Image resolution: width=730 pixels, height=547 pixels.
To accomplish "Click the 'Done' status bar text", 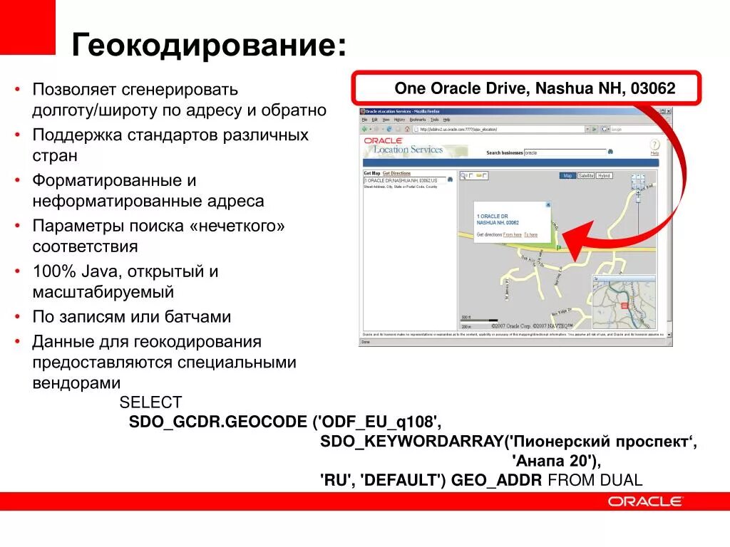I will point(366,342).
